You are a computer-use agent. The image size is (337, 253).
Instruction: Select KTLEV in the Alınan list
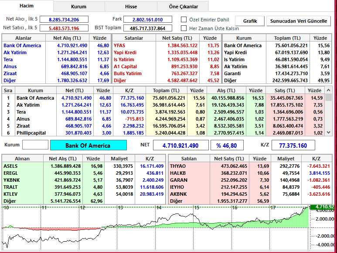[x=10, y=194]
